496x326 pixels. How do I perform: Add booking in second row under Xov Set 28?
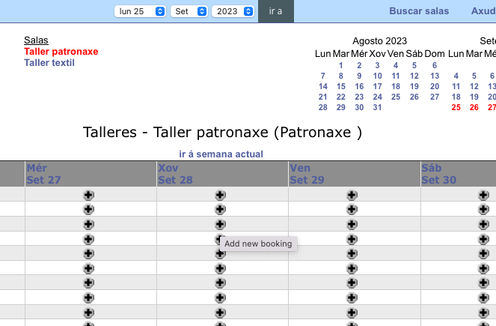click(x=220, y=209)
